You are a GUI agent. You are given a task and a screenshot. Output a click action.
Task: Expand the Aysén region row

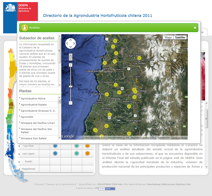(x=19, y=162)
